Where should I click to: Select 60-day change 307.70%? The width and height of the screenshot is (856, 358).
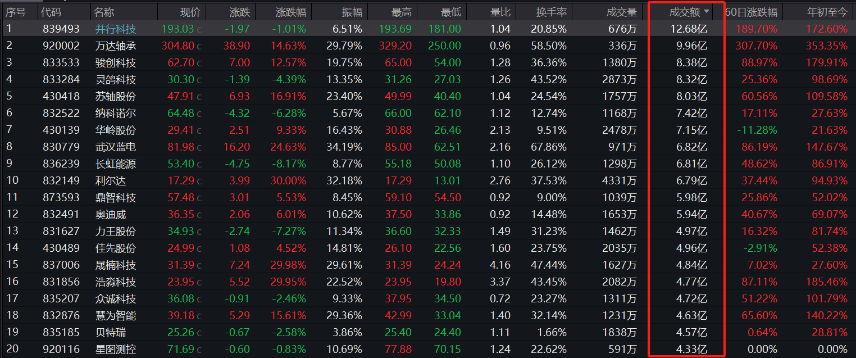pyautogui.click(x=757, y=46)
